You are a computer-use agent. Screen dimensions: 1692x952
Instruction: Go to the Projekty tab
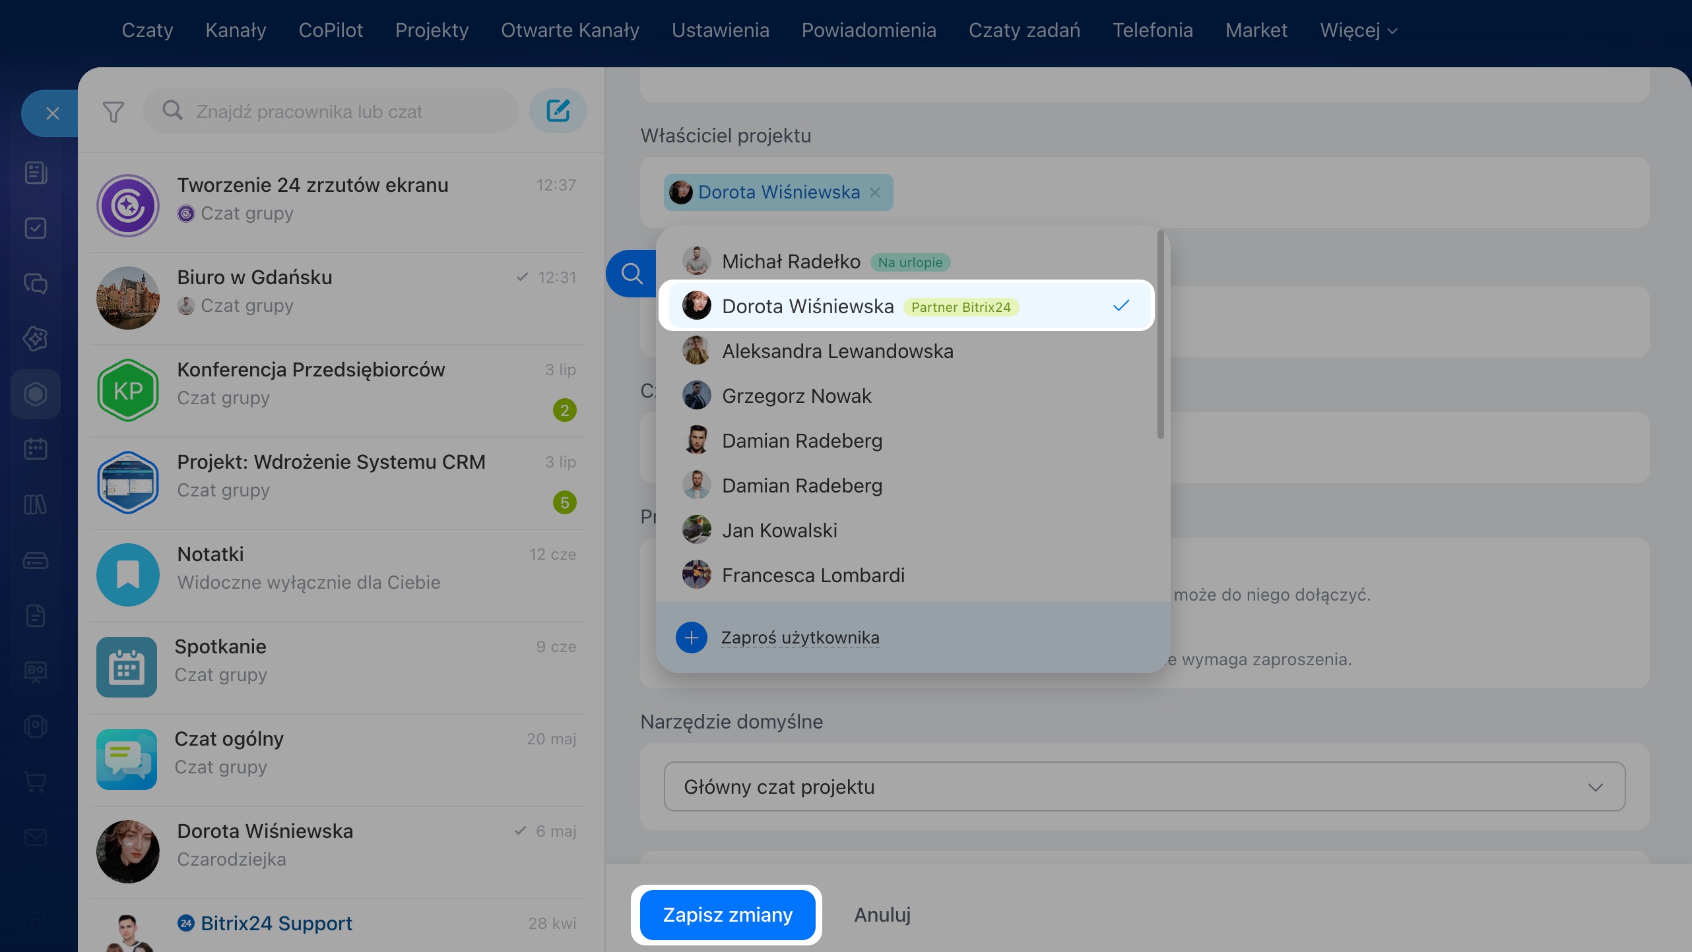coord(432,30)
